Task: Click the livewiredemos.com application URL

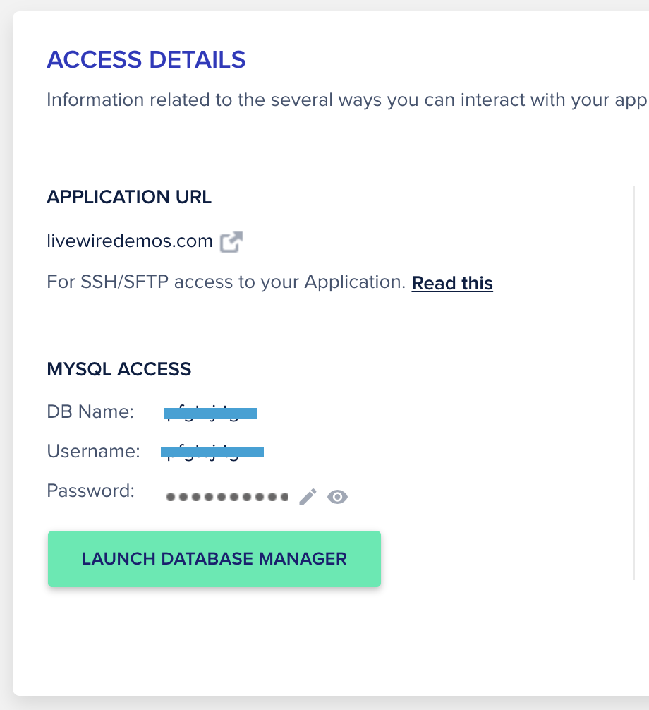Action: point(130,241)
